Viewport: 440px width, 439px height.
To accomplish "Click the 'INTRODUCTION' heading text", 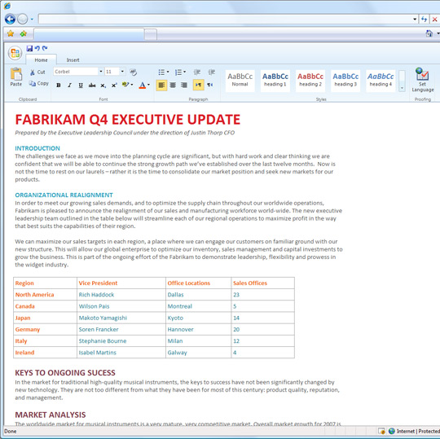I will pyautogui.click(x=37, y=148).
